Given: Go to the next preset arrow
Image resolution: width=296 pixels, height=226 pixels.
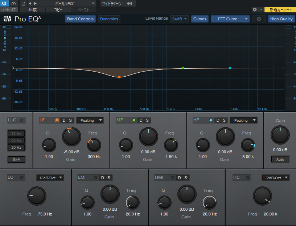Looking at the screenshot, I should (x=35, y=3).
